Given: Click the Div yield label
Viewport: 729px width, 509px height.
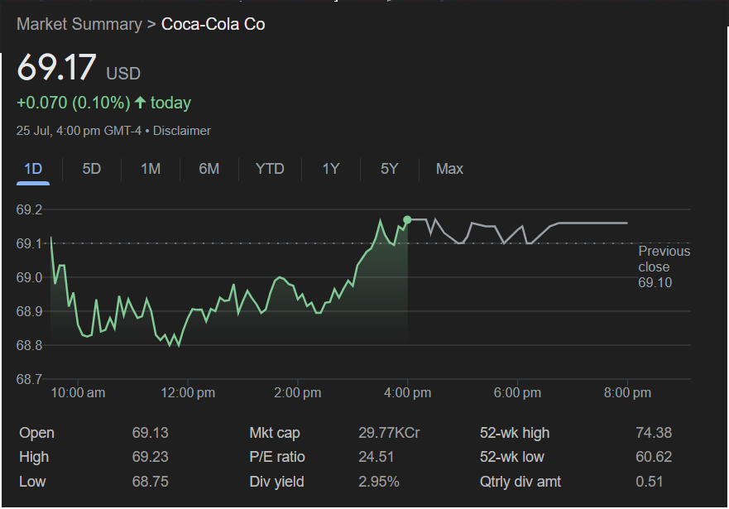Looking at the screenshot, I should [276, 482].
